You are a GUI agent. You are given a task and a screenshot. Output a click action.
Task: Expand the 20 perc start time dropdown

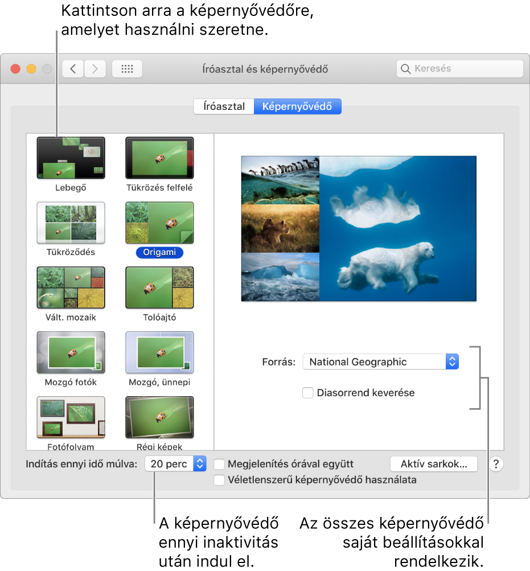[175, 464]
